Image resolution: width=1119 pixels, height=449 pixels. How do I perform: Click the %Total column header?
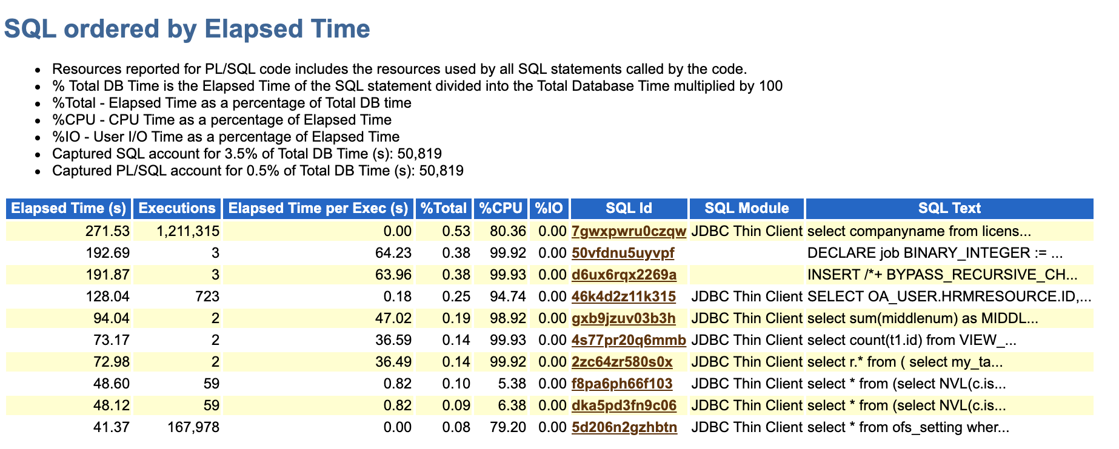(x=444, y=209)
